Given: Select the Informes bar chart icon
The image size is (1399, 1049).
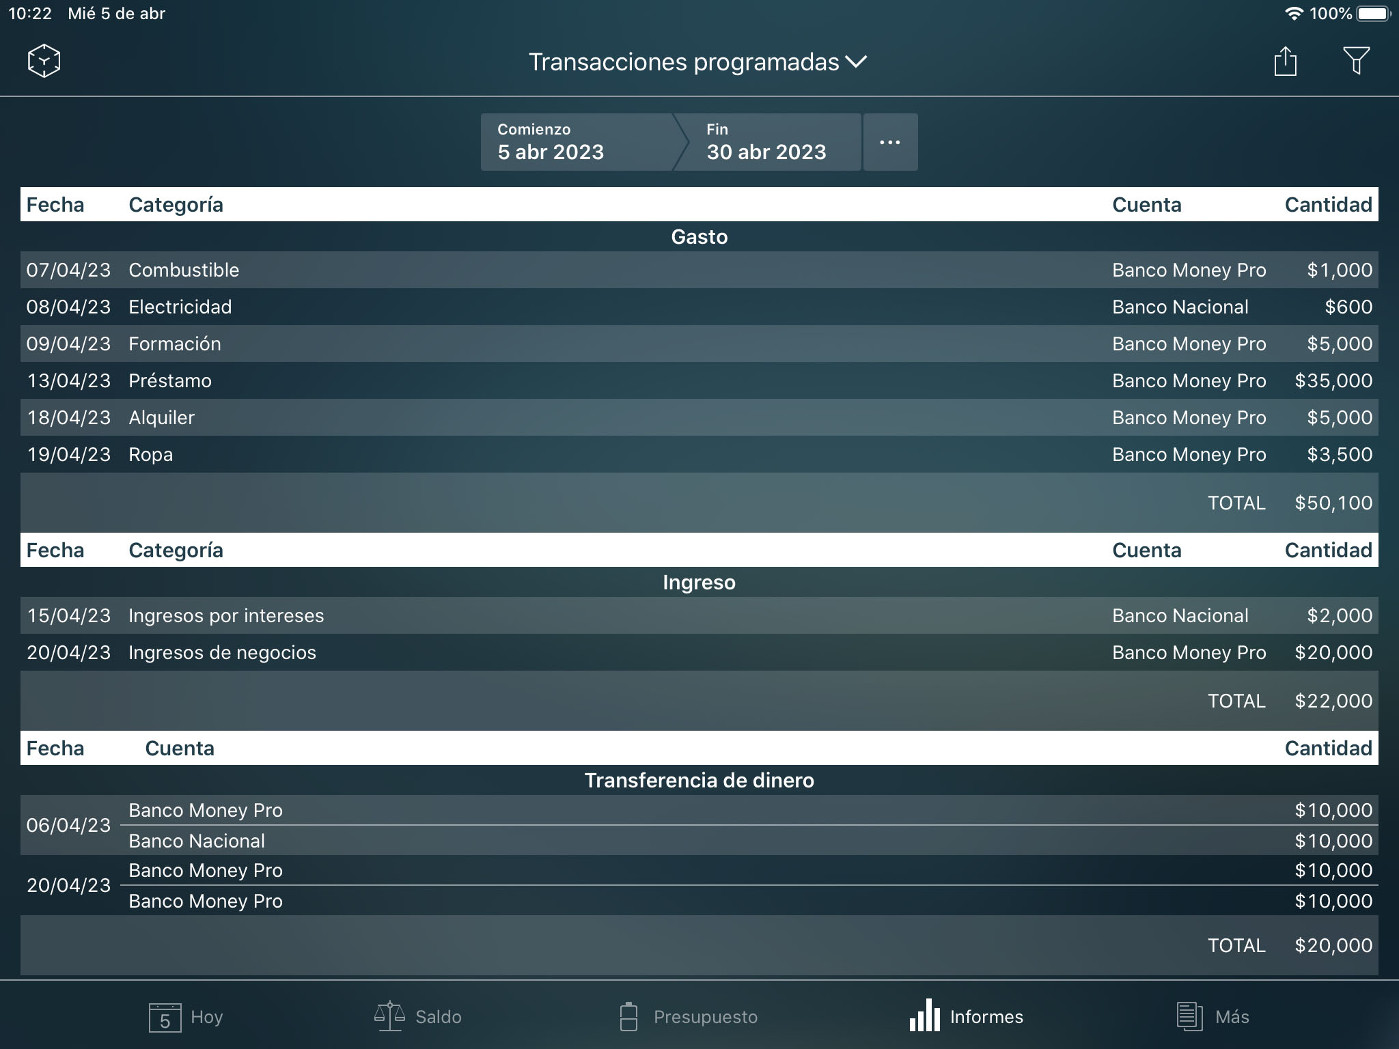Looking at the screenshot, I should (x=924, y=1016).
